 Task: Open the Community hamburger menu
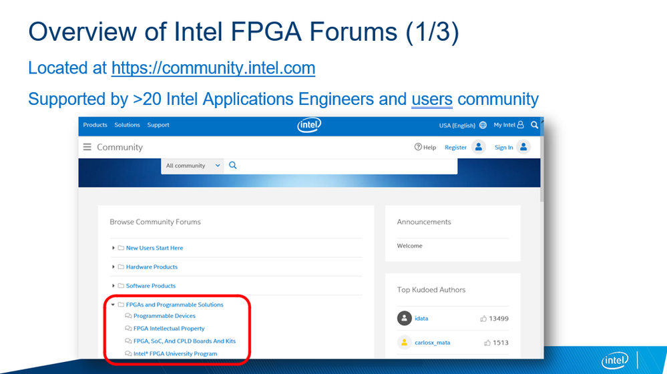pos(87,147)
